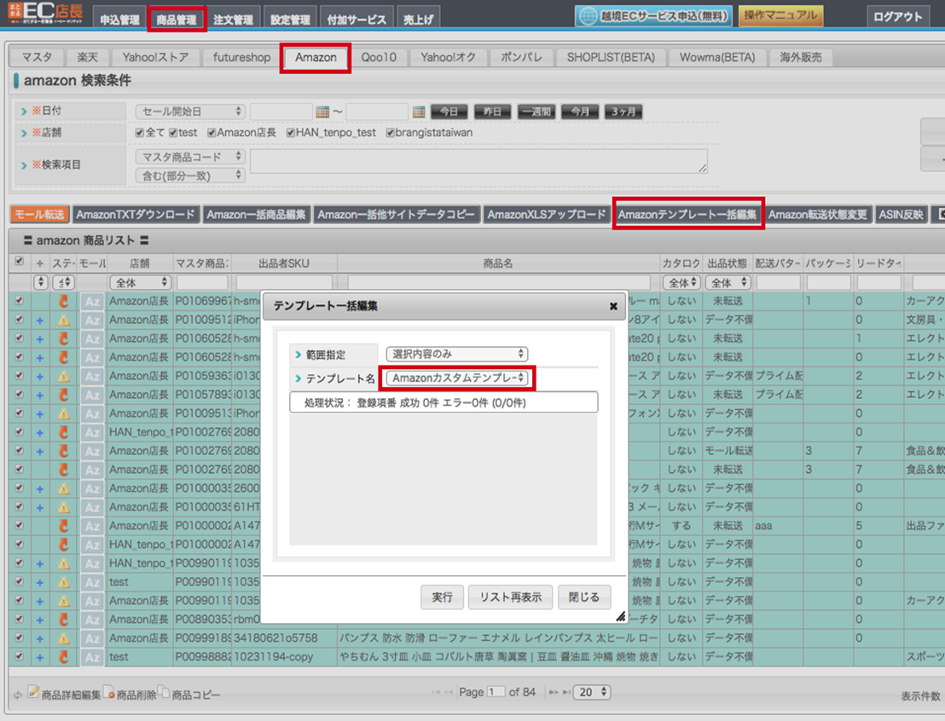Click the warning icon in the 34180621o5758 row
The image size is (945, 721).
tap(63, 637)
